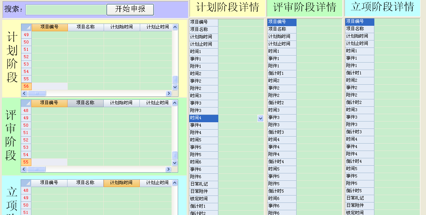Click scroll-down arrow in 评审阶段 grid
This screenshot has height=215, width=426.
coord(175,163)
